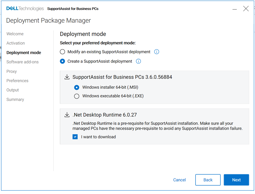Click download icon next to SupportAssist for Business PCs
This screenshot has width=255, height=194.
pyautogui.click(x=67, y=77)
